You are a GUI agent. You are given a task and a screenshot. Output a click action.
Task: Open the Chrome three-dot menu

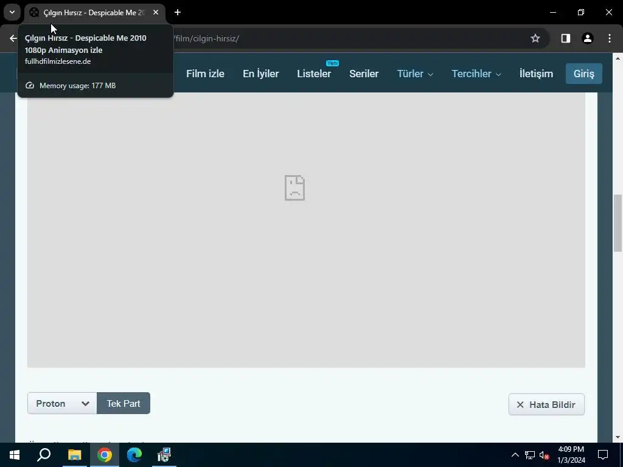pyautogui.click(x=610, y=38)
